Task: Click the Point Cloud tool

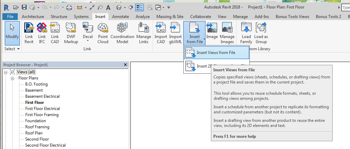Action: point(103,33)
